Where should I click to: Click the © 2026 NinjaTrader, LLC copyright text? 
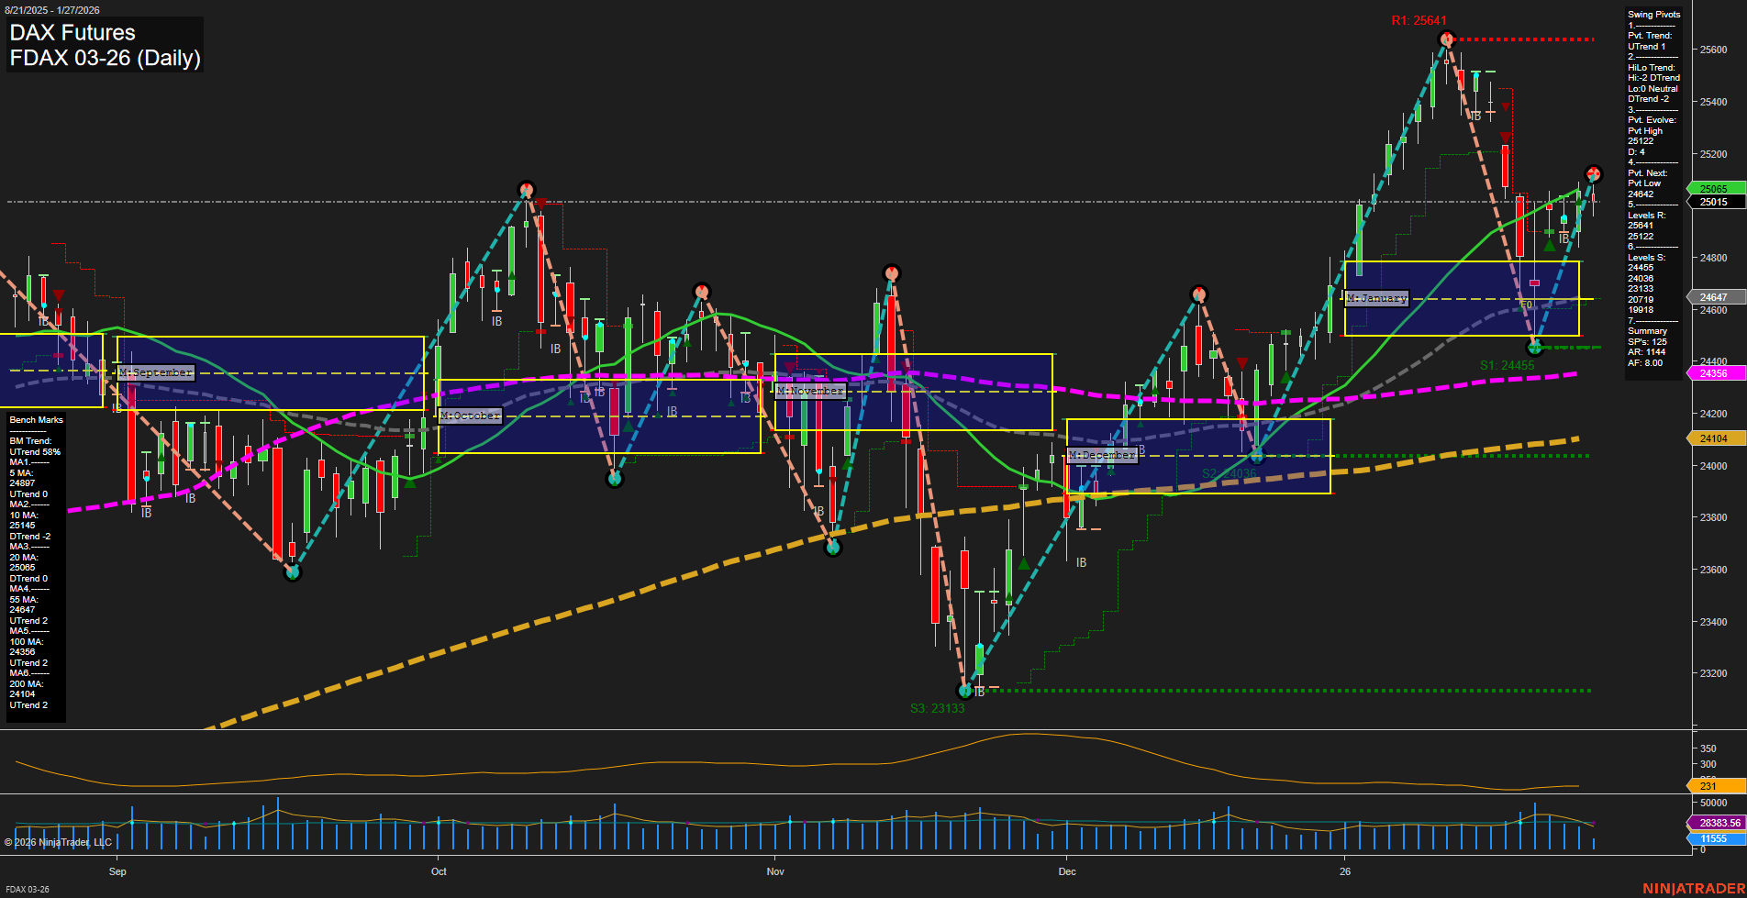point(57,841)
